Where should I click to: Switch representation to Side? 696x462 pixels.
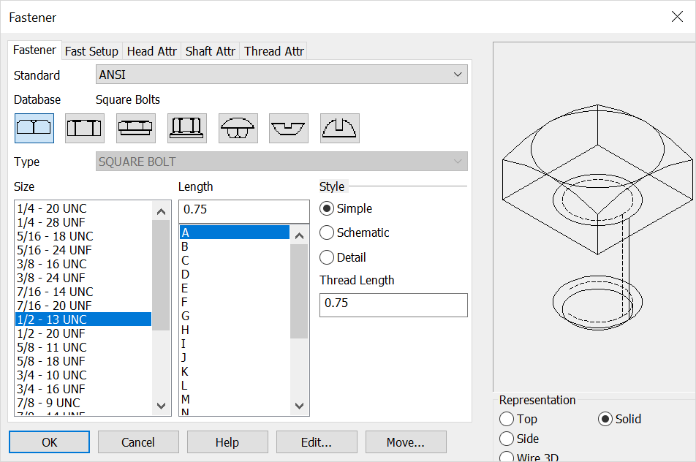coord(507,439)
